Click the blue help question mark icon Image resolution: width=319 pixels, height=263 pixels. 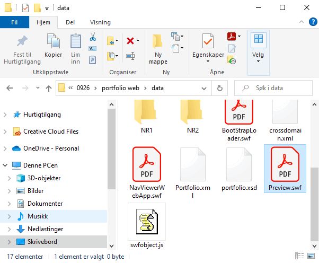coord(313,22)
